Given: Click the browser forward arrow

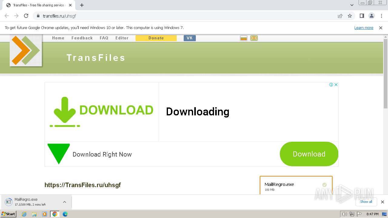Looking at the screenshot, I should [16, 16].
